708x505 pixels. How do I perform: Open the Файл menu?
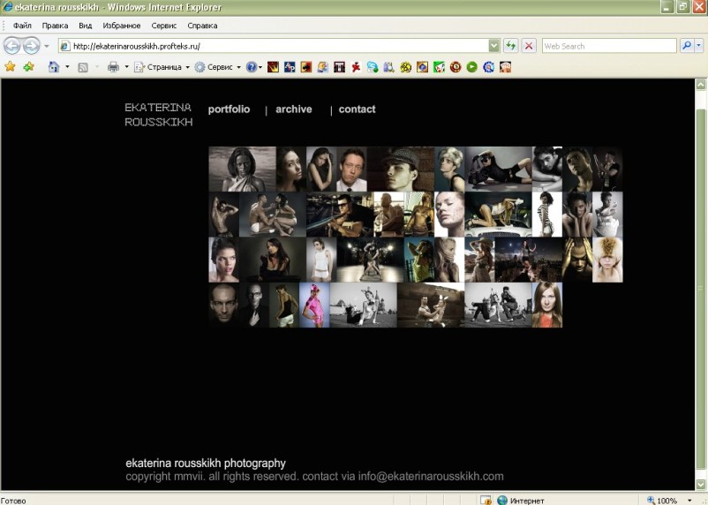click(22, 26)
